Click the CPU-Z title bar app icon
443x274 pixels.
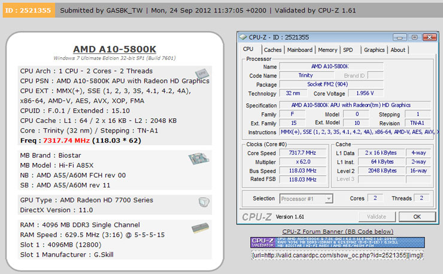pyautogui.click(x=243, y=37)
